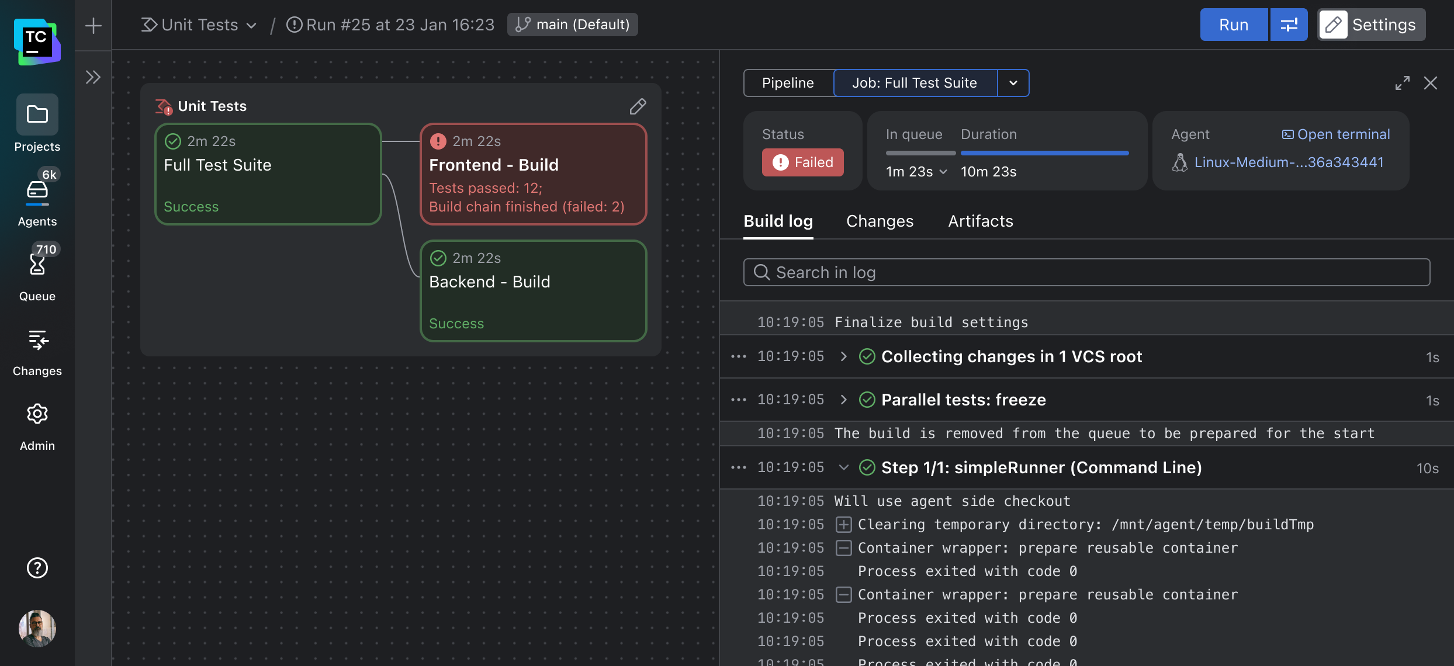Click the error icon on Frontend - Build
1454x666 pixels.
438,141
